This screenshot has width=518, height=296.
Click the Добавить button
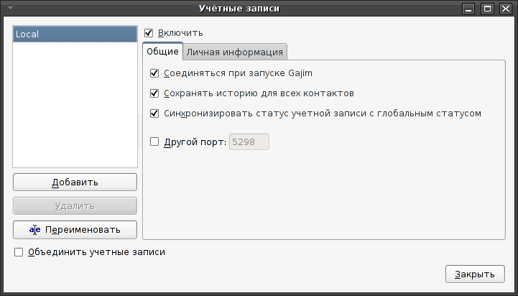click(75, 182)
